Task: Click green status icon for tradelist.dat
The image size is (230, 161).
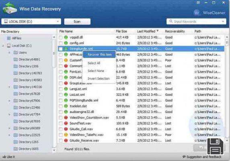Action: point(66,106)
